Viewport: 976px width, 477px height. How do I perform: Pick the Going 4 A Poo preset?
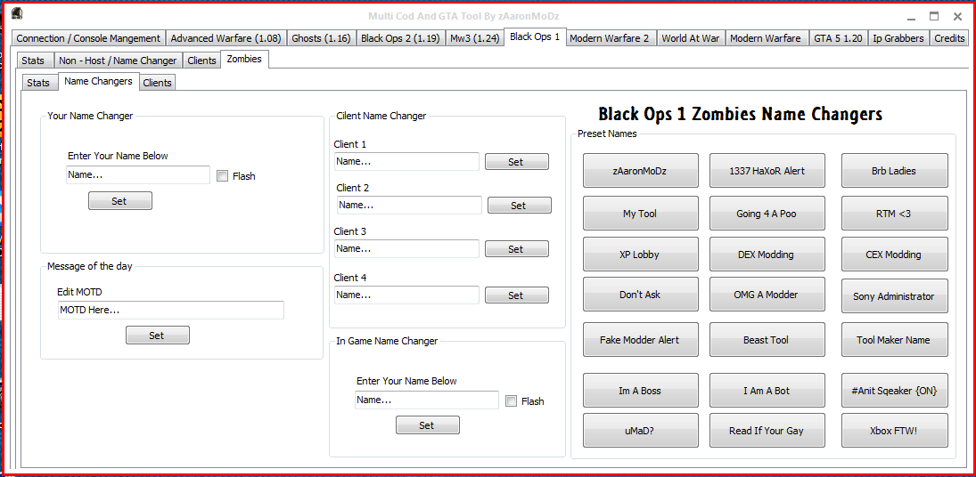(767, 213)
